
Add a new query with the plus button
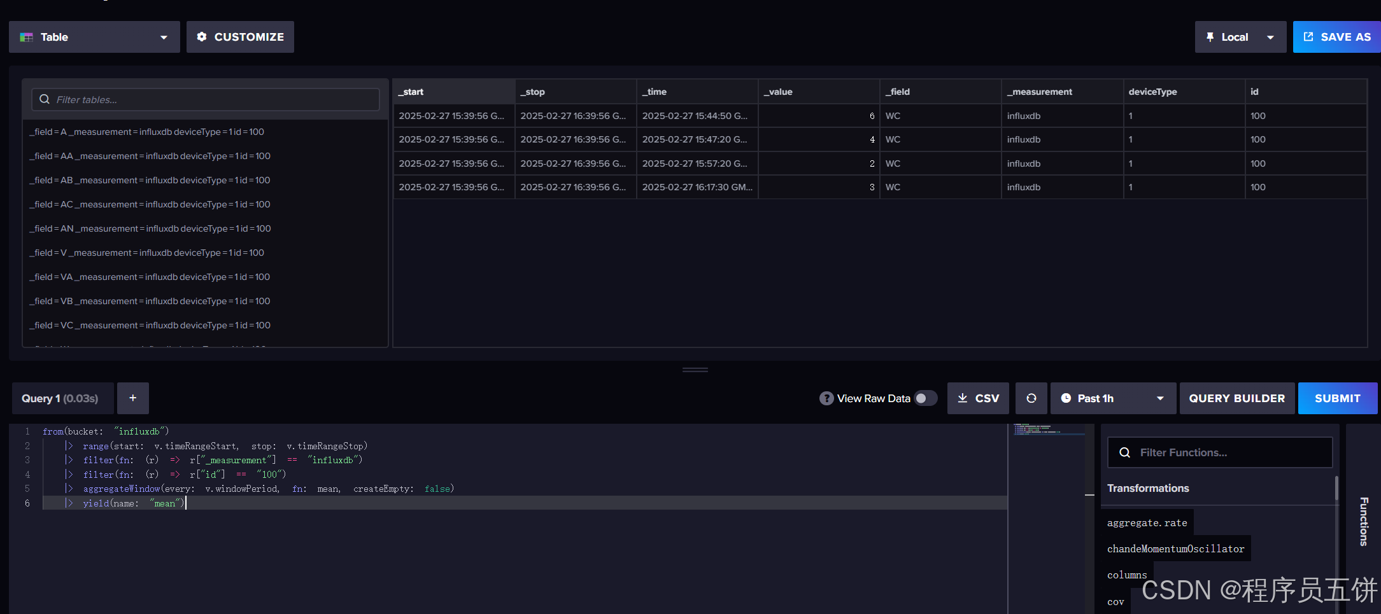133,398
